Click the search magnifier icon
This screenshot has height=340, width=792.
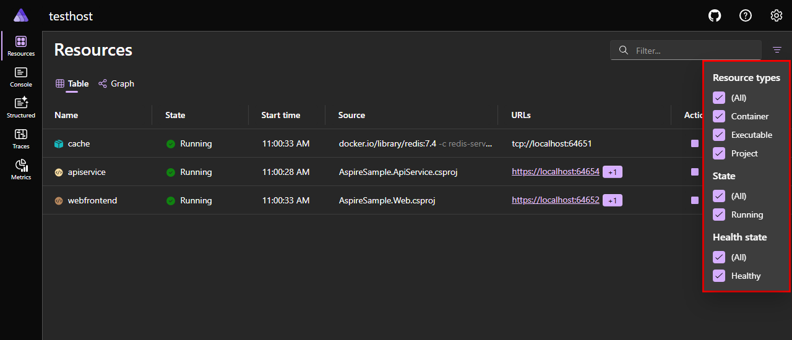point(624,50)
